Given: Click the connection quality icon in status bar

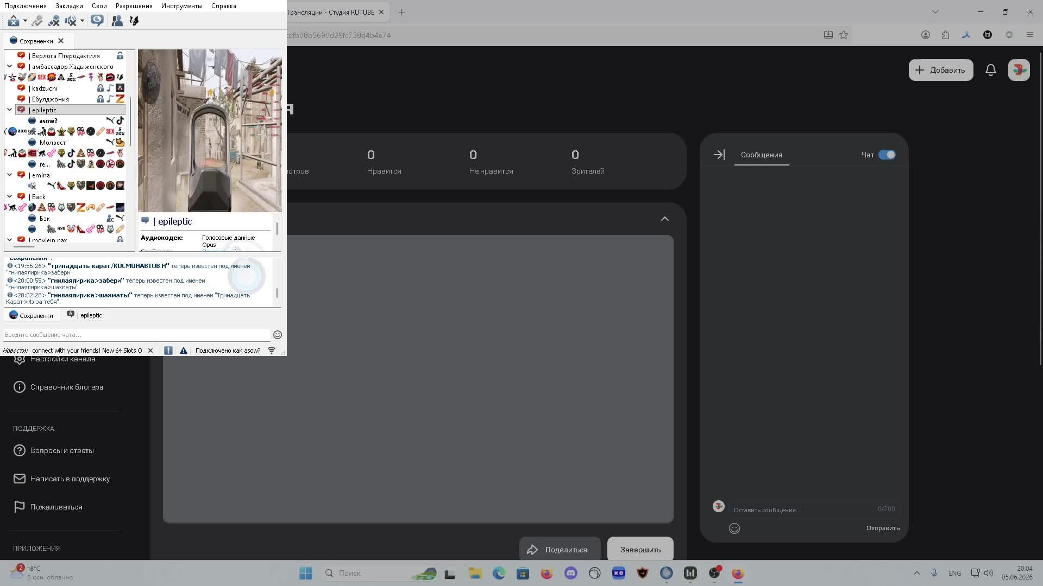Looking at the screenshot, I should [272, 351].
